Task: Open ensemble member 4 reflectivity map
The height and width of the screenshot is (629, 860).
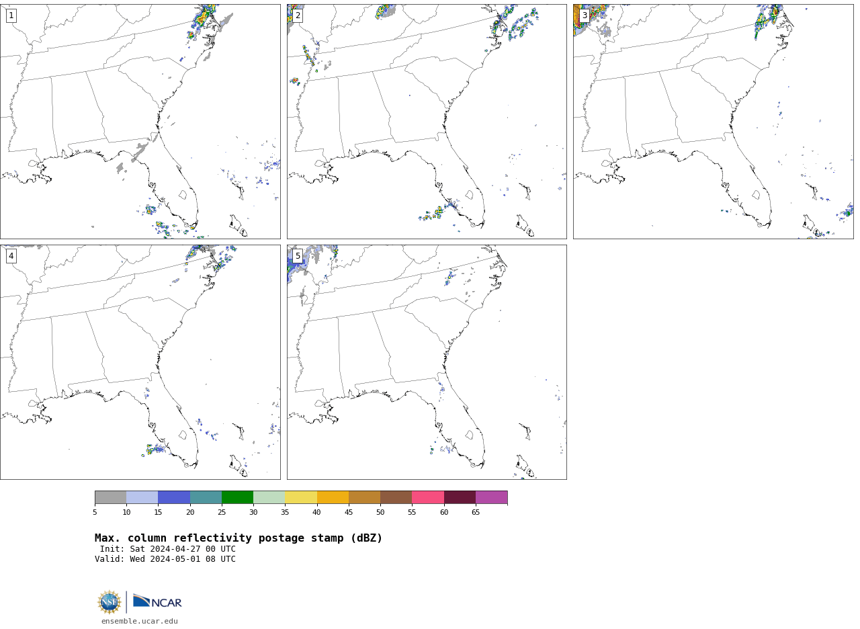Action: [x=140, y=362]
